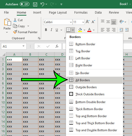
Task: Choose Top and Double Bottom Border
Action: tap(95, 130)
